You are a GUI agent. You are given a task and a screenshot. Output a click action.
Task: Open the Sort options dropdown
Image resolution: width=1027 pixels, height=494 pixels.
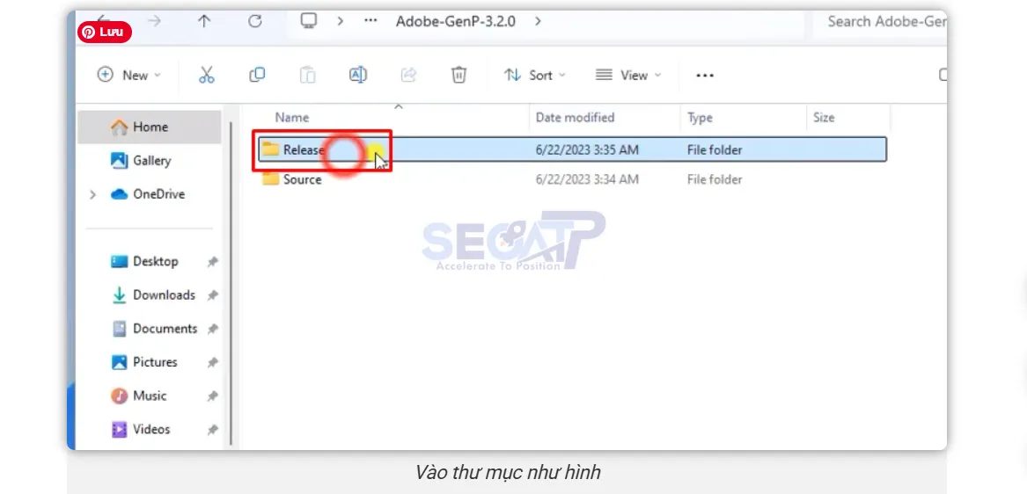pyautogui.click(x=535, y=76)
